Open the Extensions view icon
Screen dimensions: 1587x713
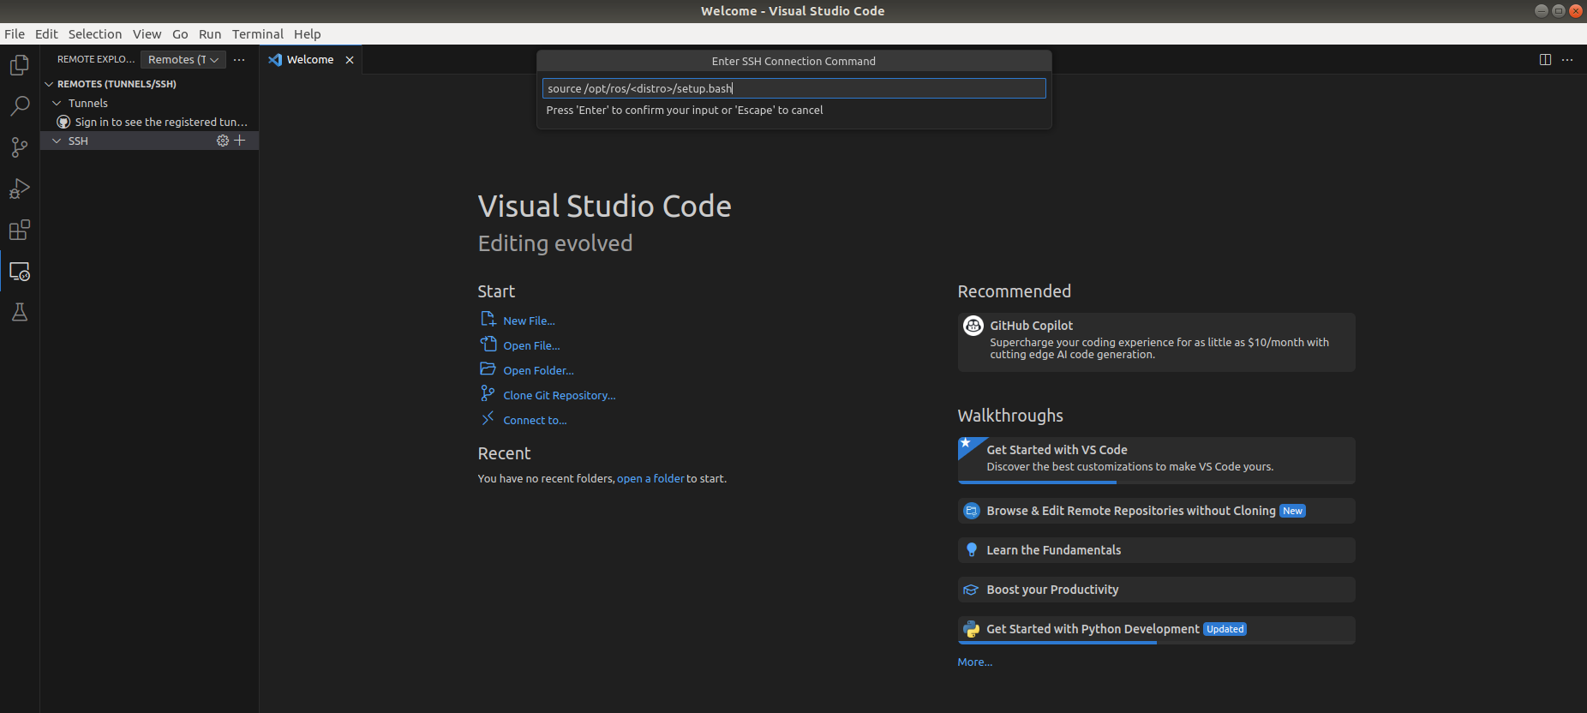pyautogui.click(x=20, y=230)
